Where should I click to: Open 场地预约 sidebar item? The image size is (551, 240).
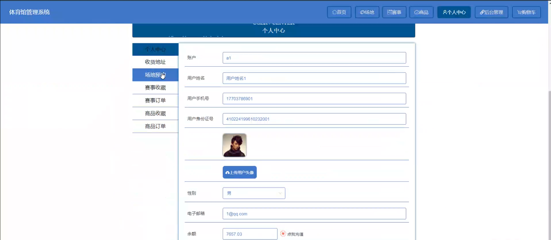(155, 75)
